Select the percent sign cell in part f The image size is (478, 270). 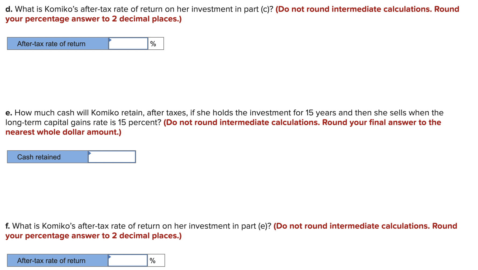[x=156, y=261]
